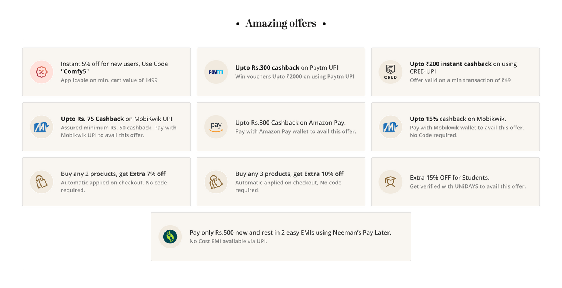Click the Buy any 2 products offer text
The width and height of the screenshot is (562, 288).
tap(113, 174)
